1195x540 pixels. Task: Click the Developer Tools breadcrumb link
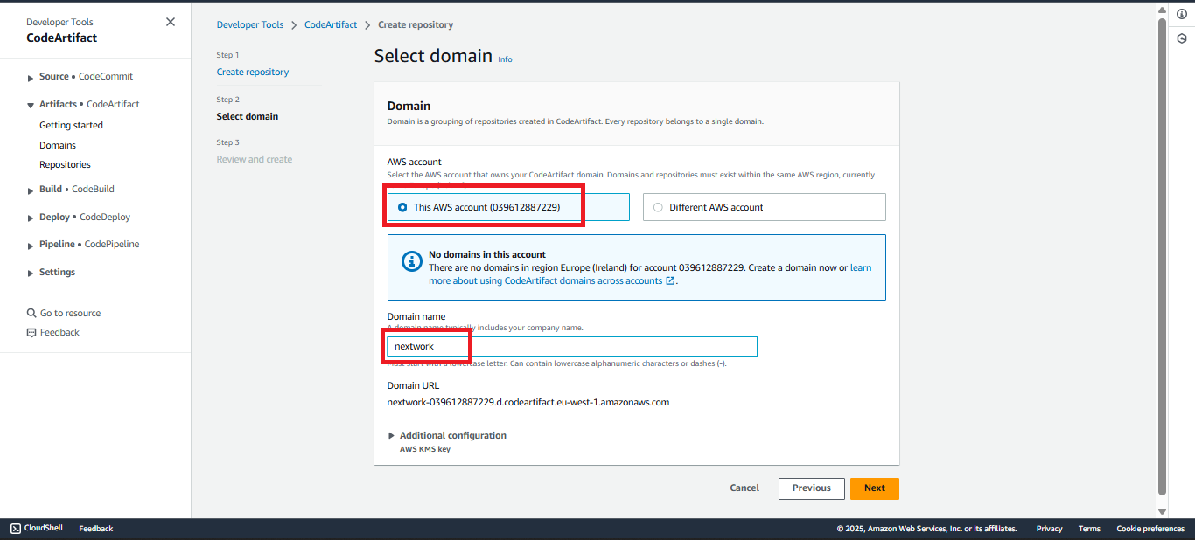(250, 24)
